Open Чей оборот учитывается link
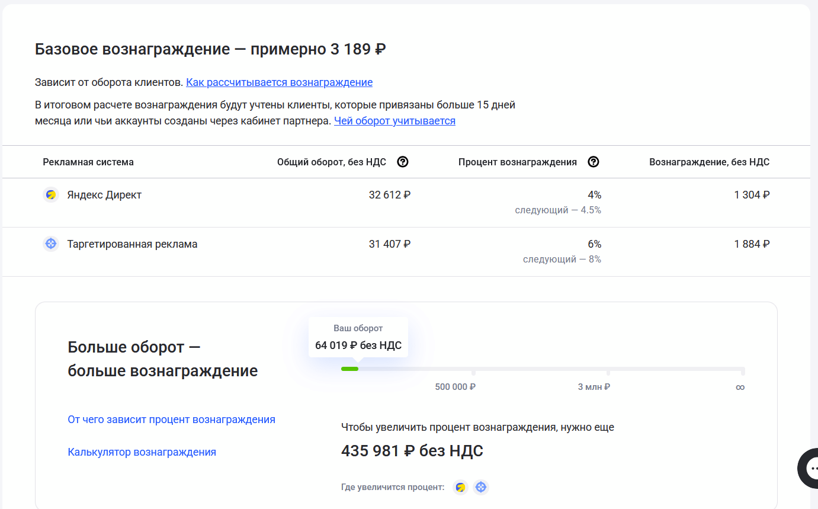The height and width of the screenshot is (509, 818). pyautogui.click(x=394, y=121)
